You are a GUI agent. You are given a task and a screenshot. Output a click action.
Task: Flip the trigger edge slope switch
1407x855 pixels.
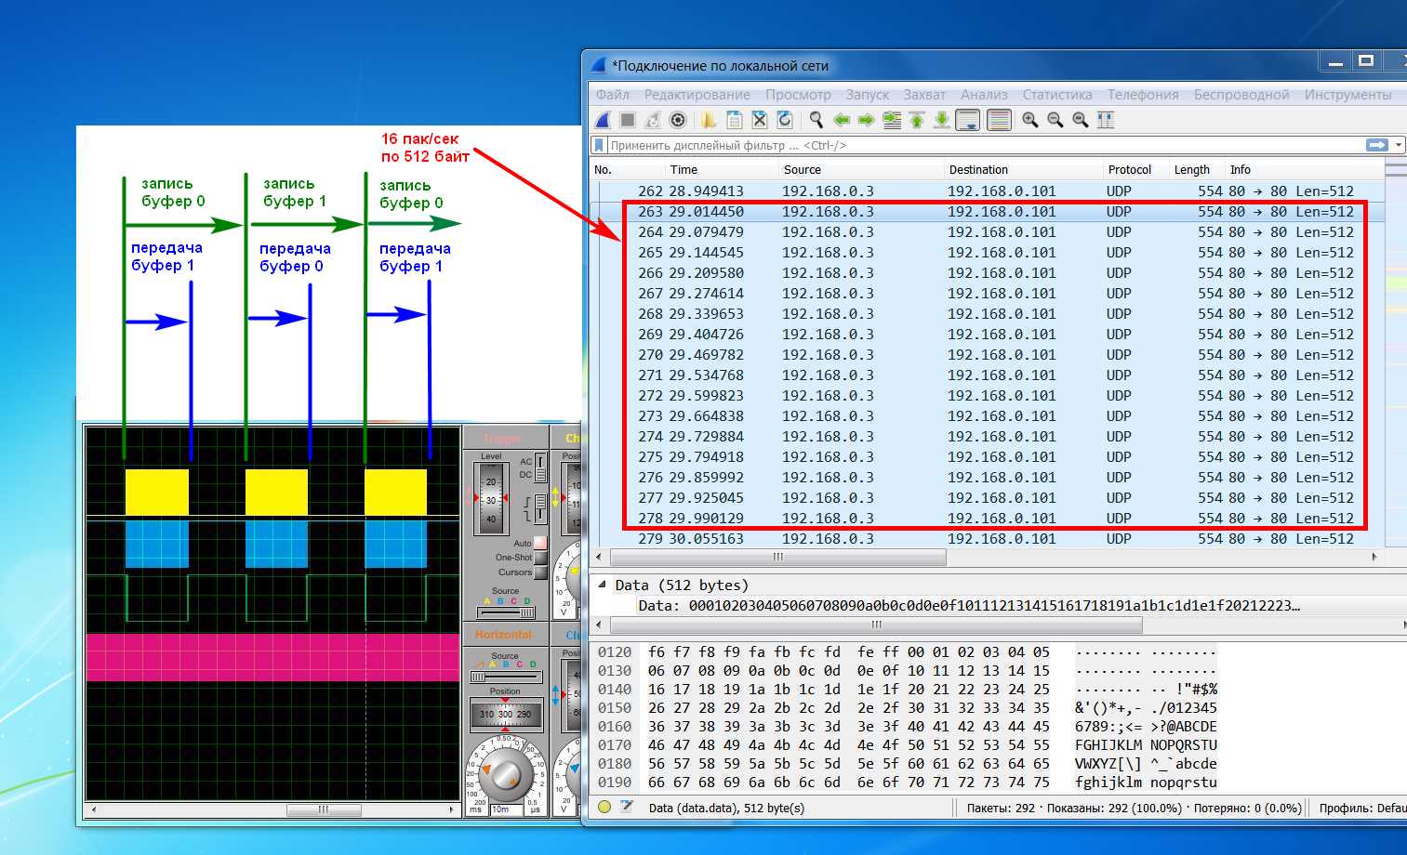540,509
